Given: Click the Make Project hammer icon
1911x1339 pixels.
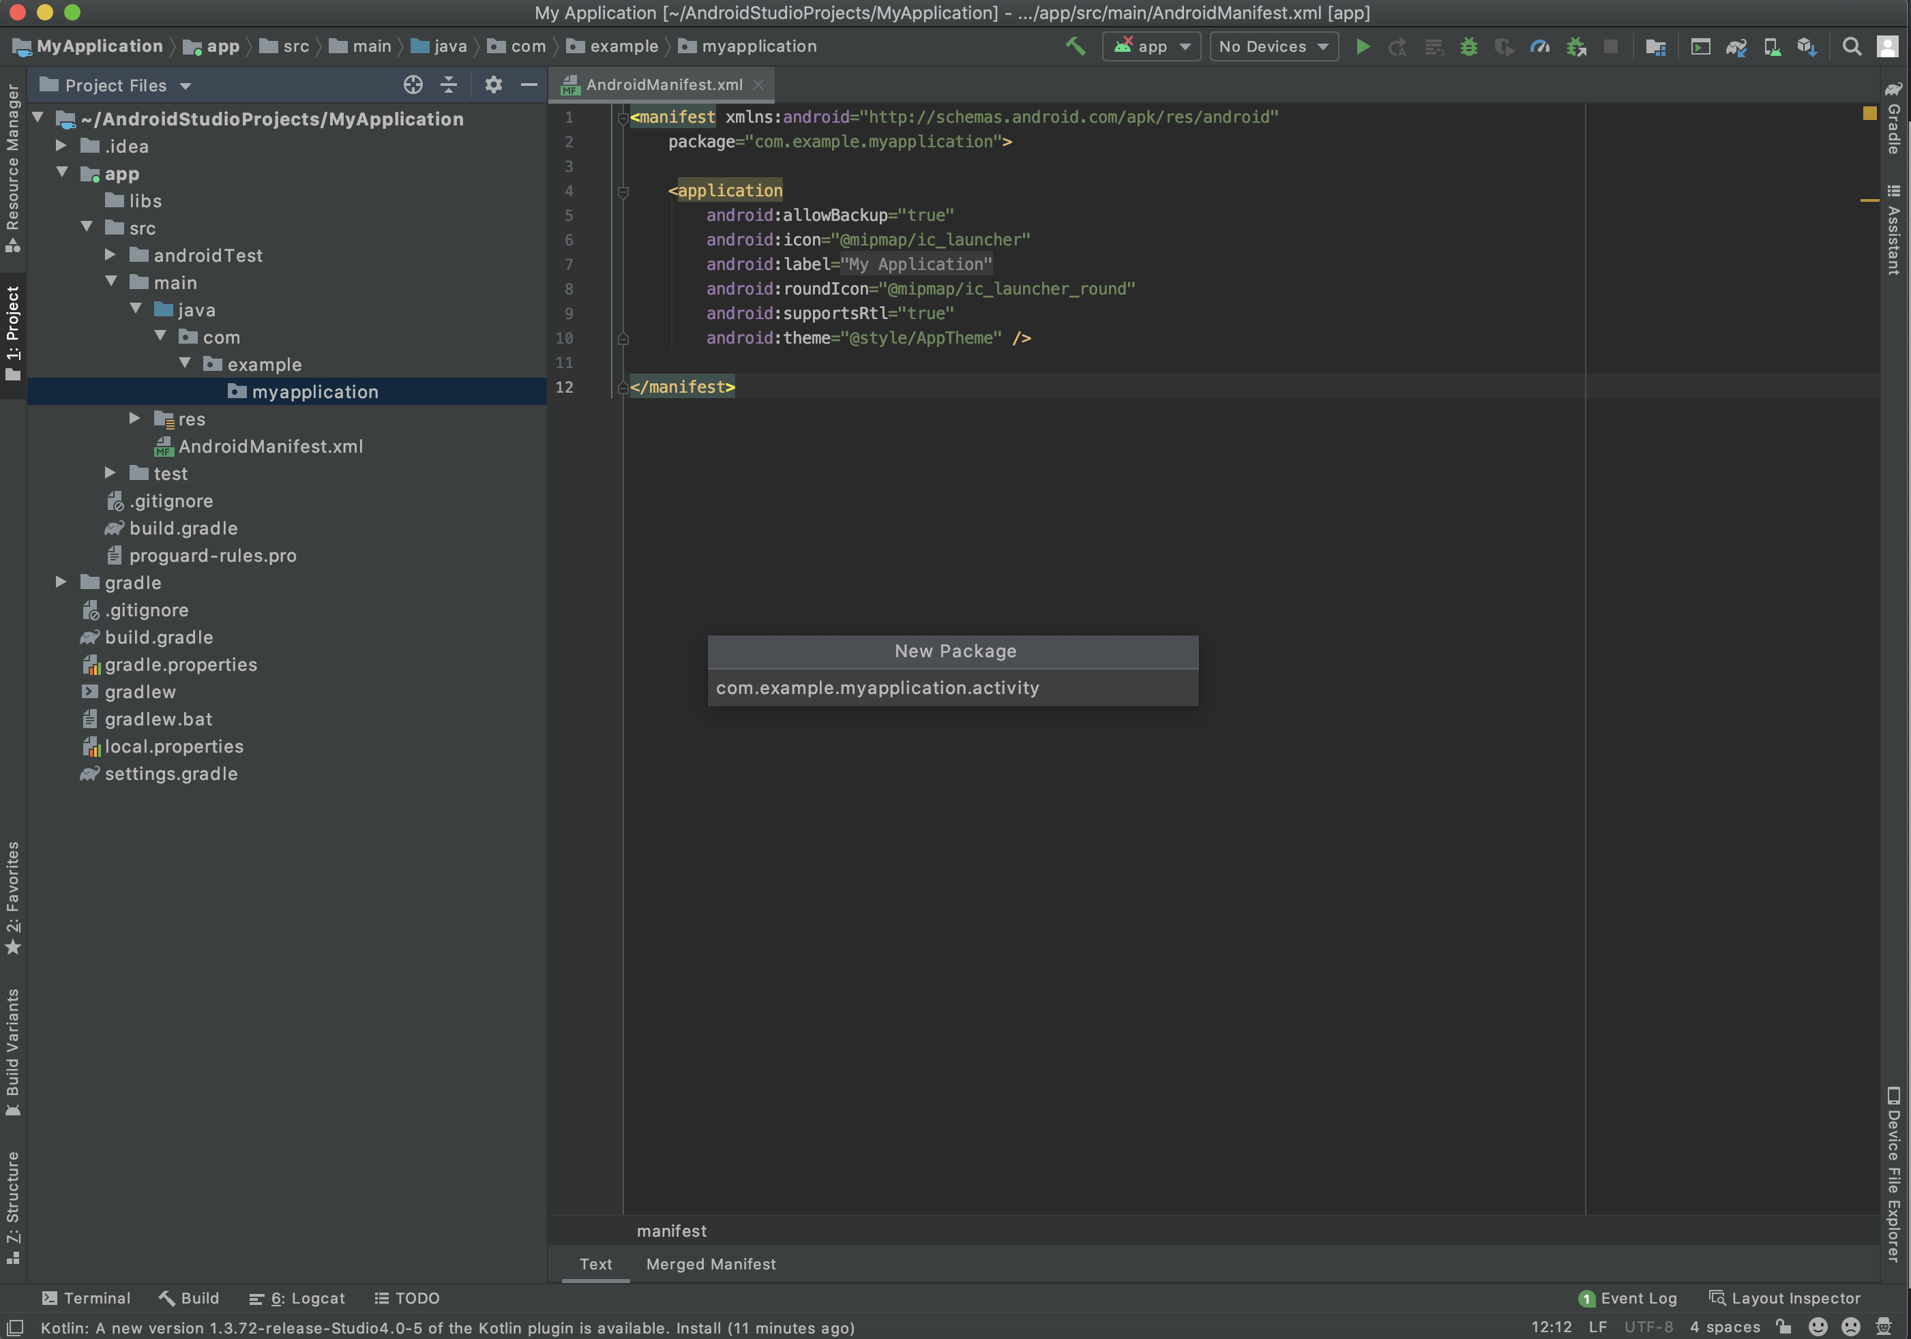Looking at the screenshot, I should click(x=1075, y=46).
